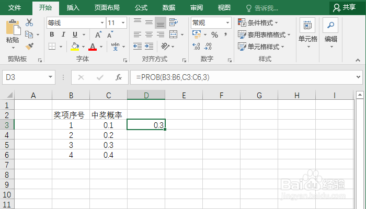Switch to the 公式 Formulas tab
This screenshot has height=209, width=366.
pyautogui.click(x=141, y=8)
